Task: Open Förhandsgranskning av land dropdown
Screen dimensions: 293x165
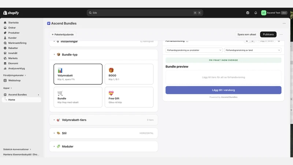Action: coord(253,50)
